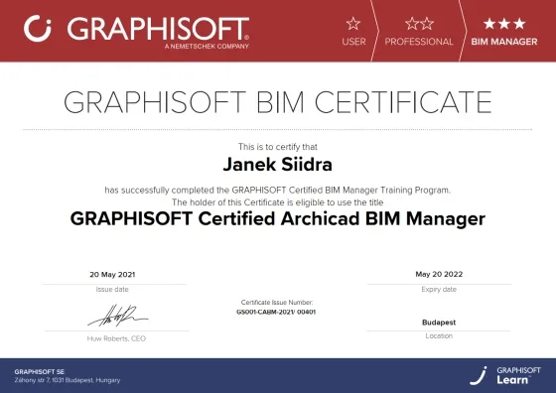Click the USER level label

click(353, 42)
